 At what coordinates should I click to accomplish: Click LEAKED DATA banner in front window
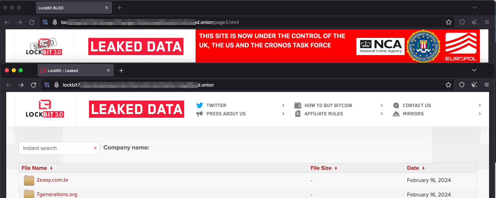(137, 109)
